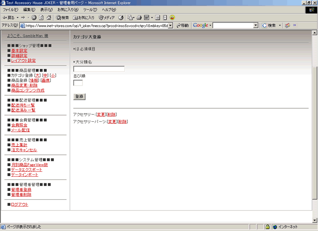
Task: Click the ログアウト logout link
Action: (19, 205)
